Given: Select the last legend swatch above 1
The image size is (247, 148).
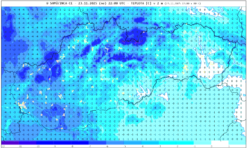Looking at the screenshot, I should point(237,143).
